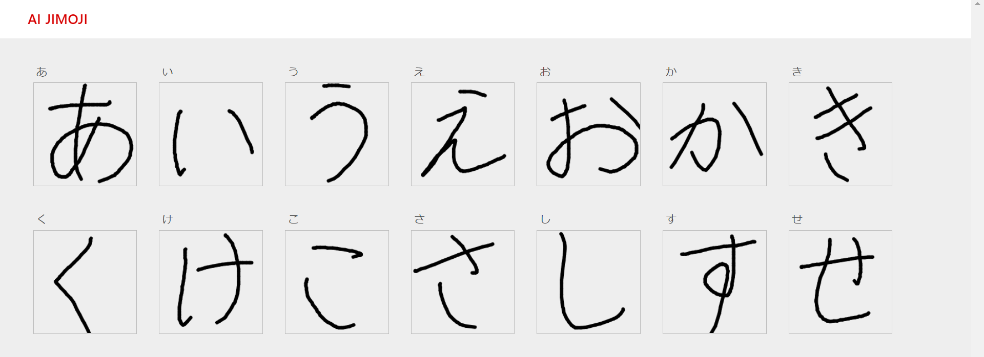Select the handwritten け character tile
The width and height of the screenshot is (984, 357).
pos(211,282)
